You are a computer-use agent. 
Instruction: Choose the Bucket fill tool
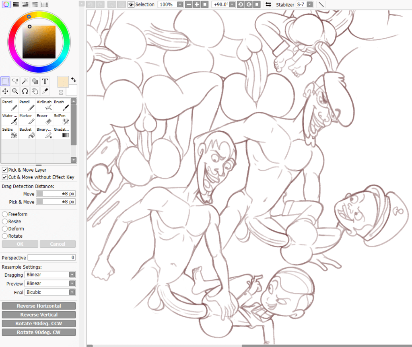click(27, 133)
